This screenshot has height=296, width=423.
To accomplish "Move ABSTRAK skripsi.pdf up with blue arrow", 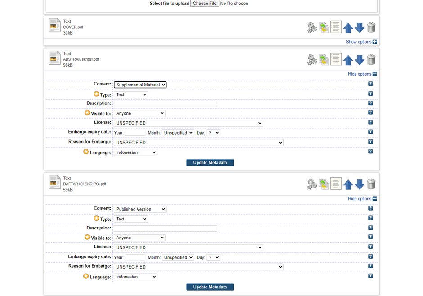I will (x=348, y=60).
